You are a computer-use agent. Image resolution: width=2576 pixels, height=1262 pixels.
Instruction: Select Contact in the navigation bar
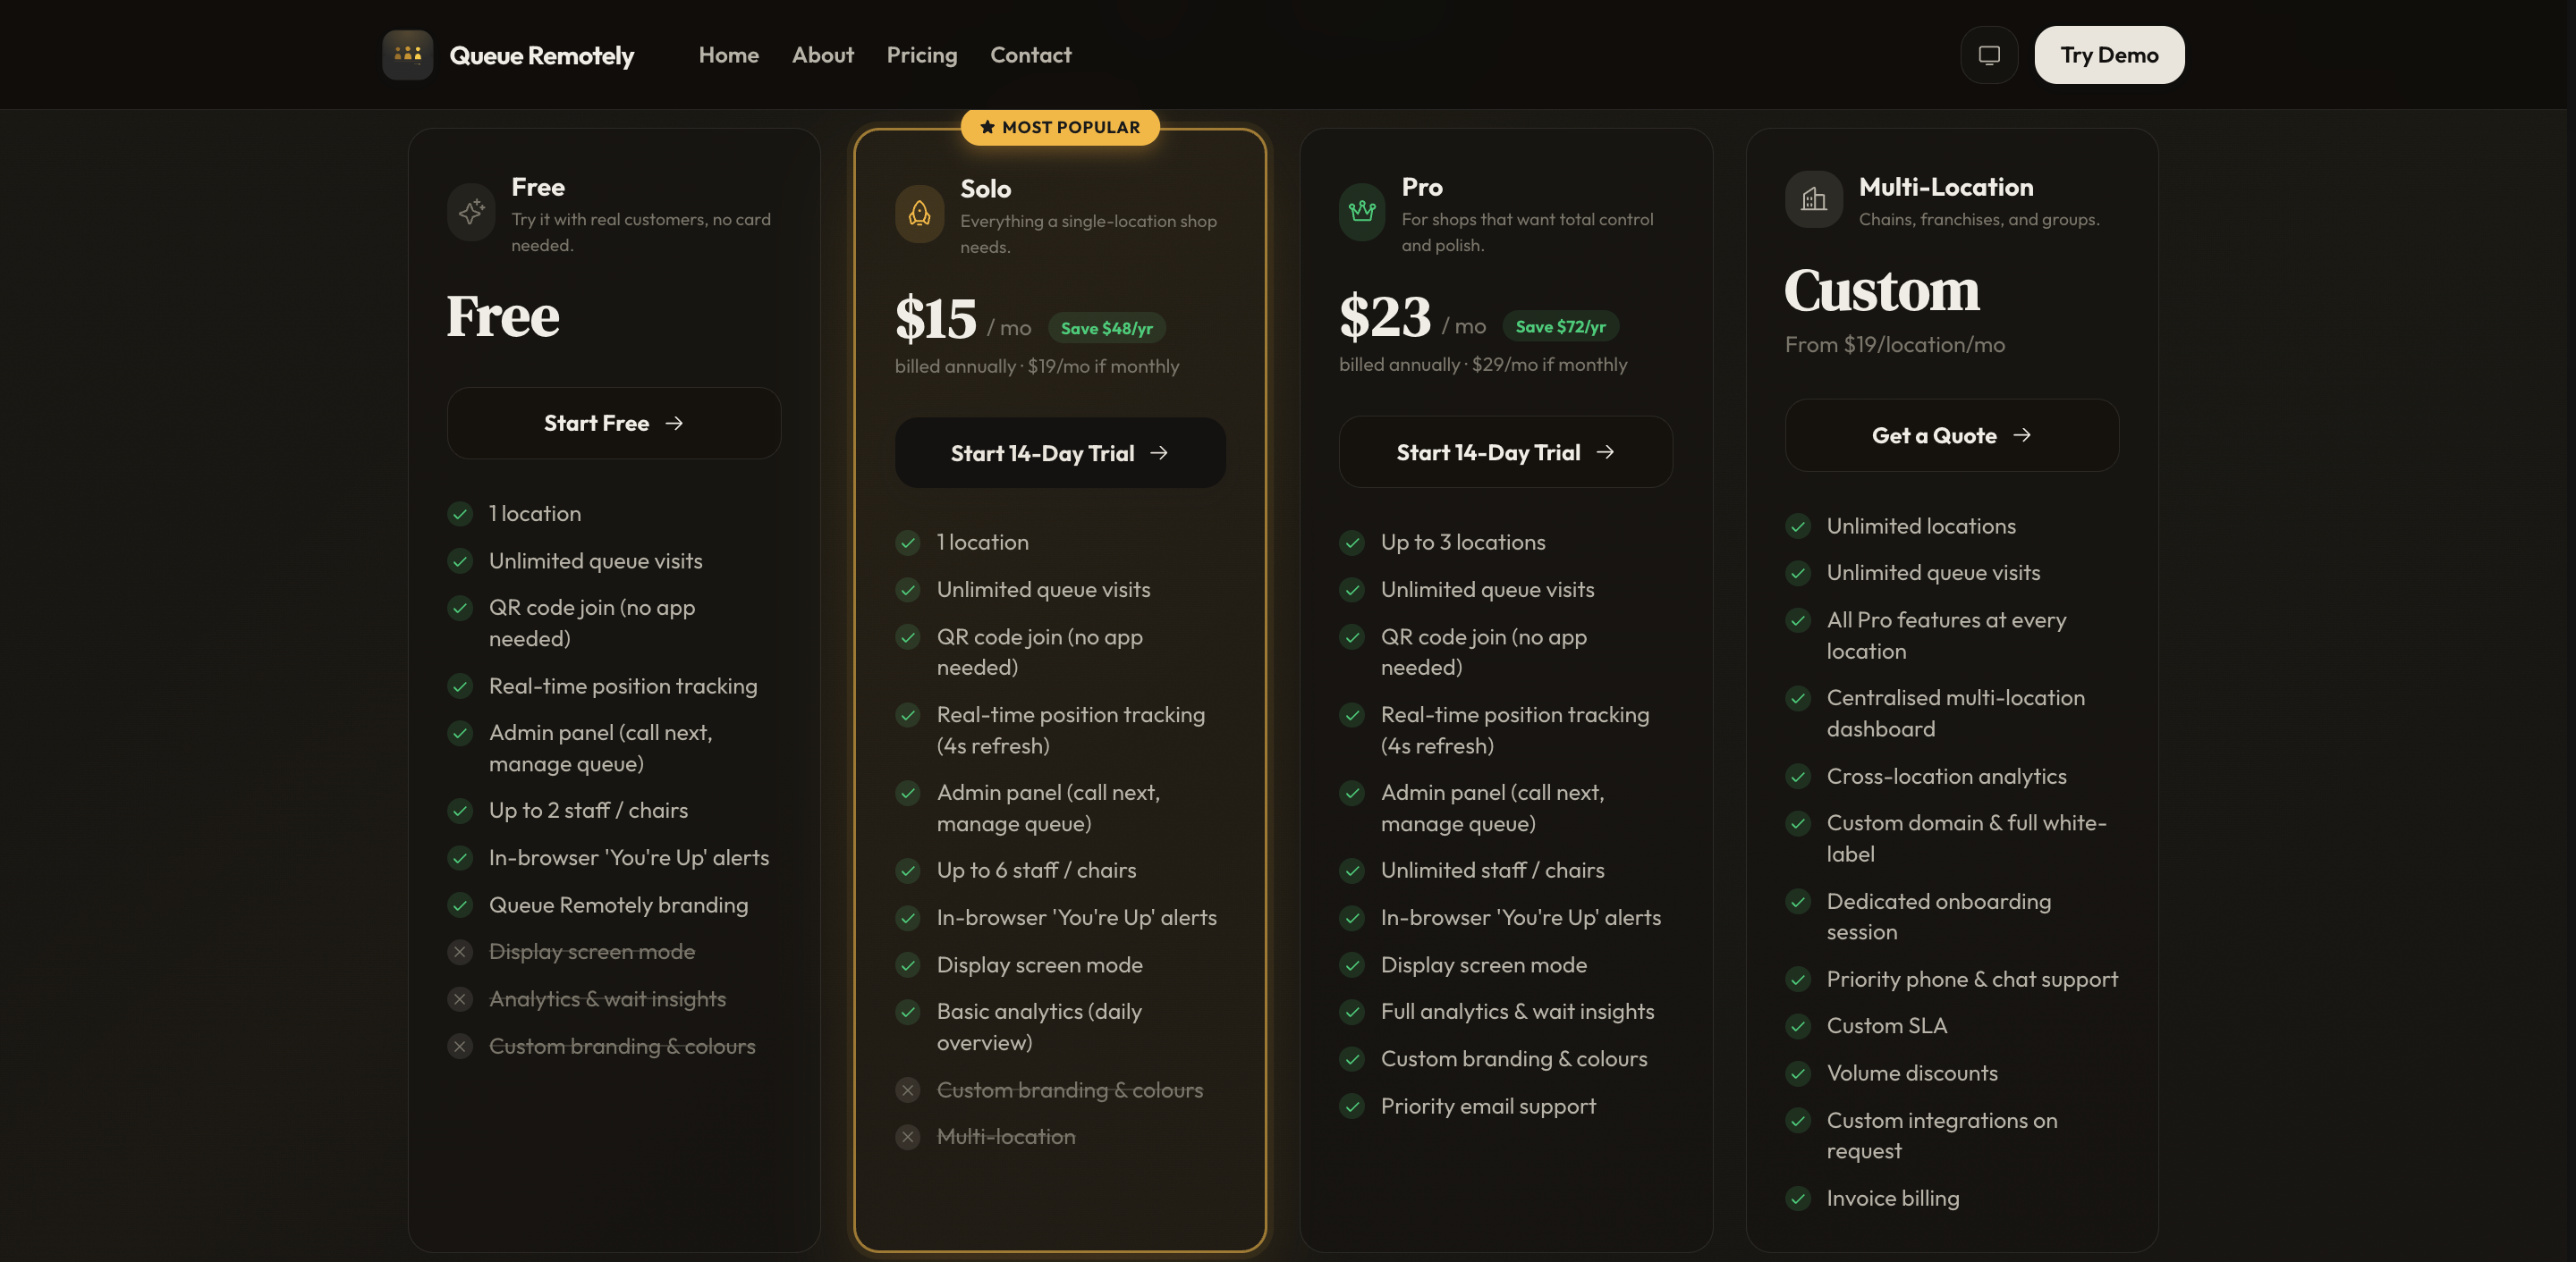click(x=1030, y=55)
